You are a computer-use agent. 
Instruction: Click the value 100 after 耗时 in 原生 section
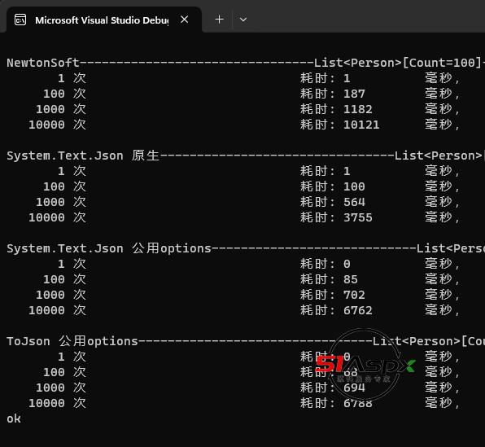(354, 186)
